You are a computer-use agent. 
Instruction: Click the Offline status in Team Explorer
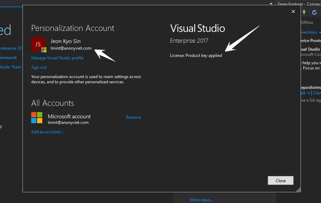tap(307, 23)
